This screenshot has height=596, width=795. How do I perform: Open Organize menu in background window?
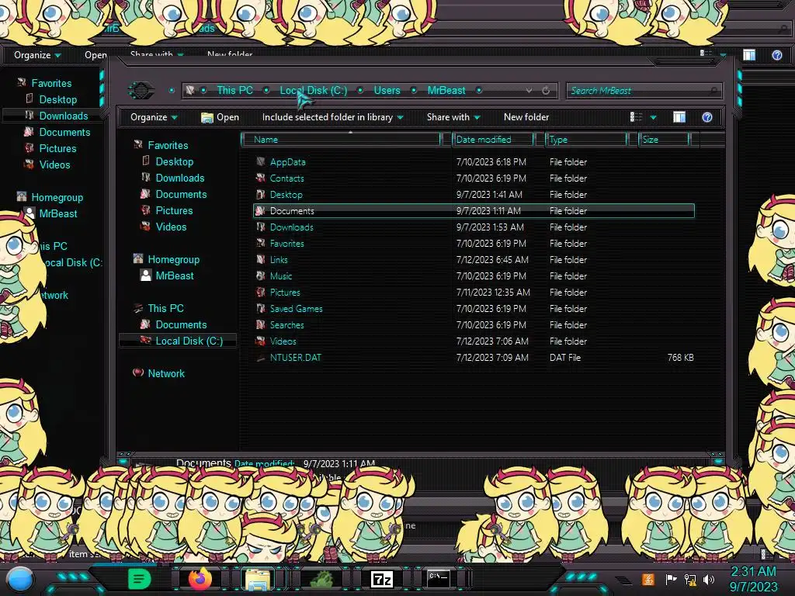coord(37,55)
